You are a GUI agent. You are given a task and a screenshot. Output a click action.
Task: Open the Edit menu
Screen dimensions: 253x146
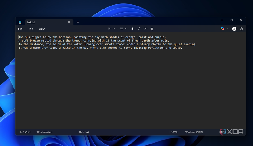(x=31, y=29)
